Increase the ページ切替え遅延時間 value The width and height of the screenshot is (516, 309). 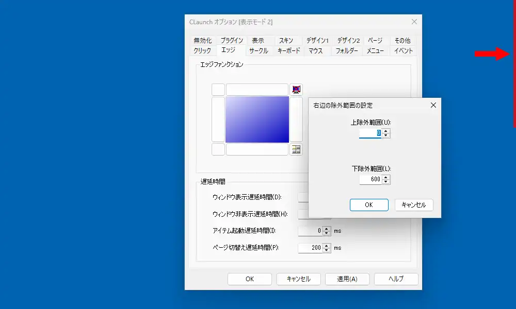pos(327,246)
